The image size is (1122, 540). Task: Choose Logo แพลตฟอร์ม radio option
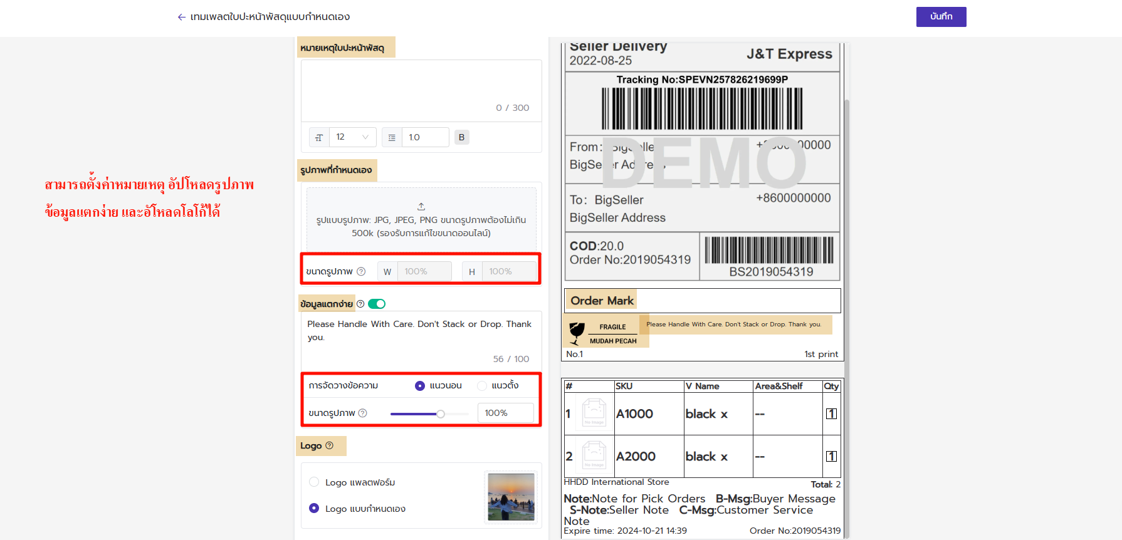point(314,482)
